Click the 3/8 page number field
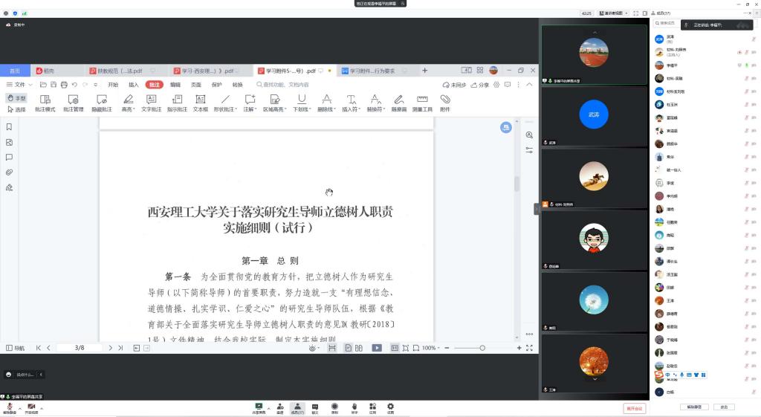761x417 pixels. (x=80, y=348)
